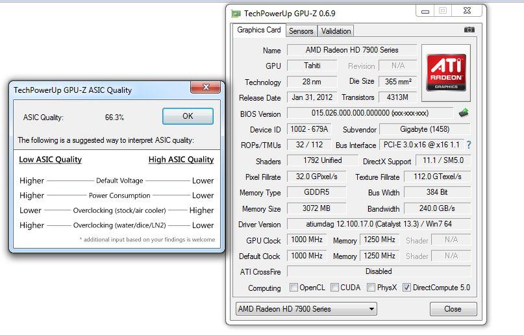
Task: Click the disabled maximize button in GPU-Z
Action: 443,10
